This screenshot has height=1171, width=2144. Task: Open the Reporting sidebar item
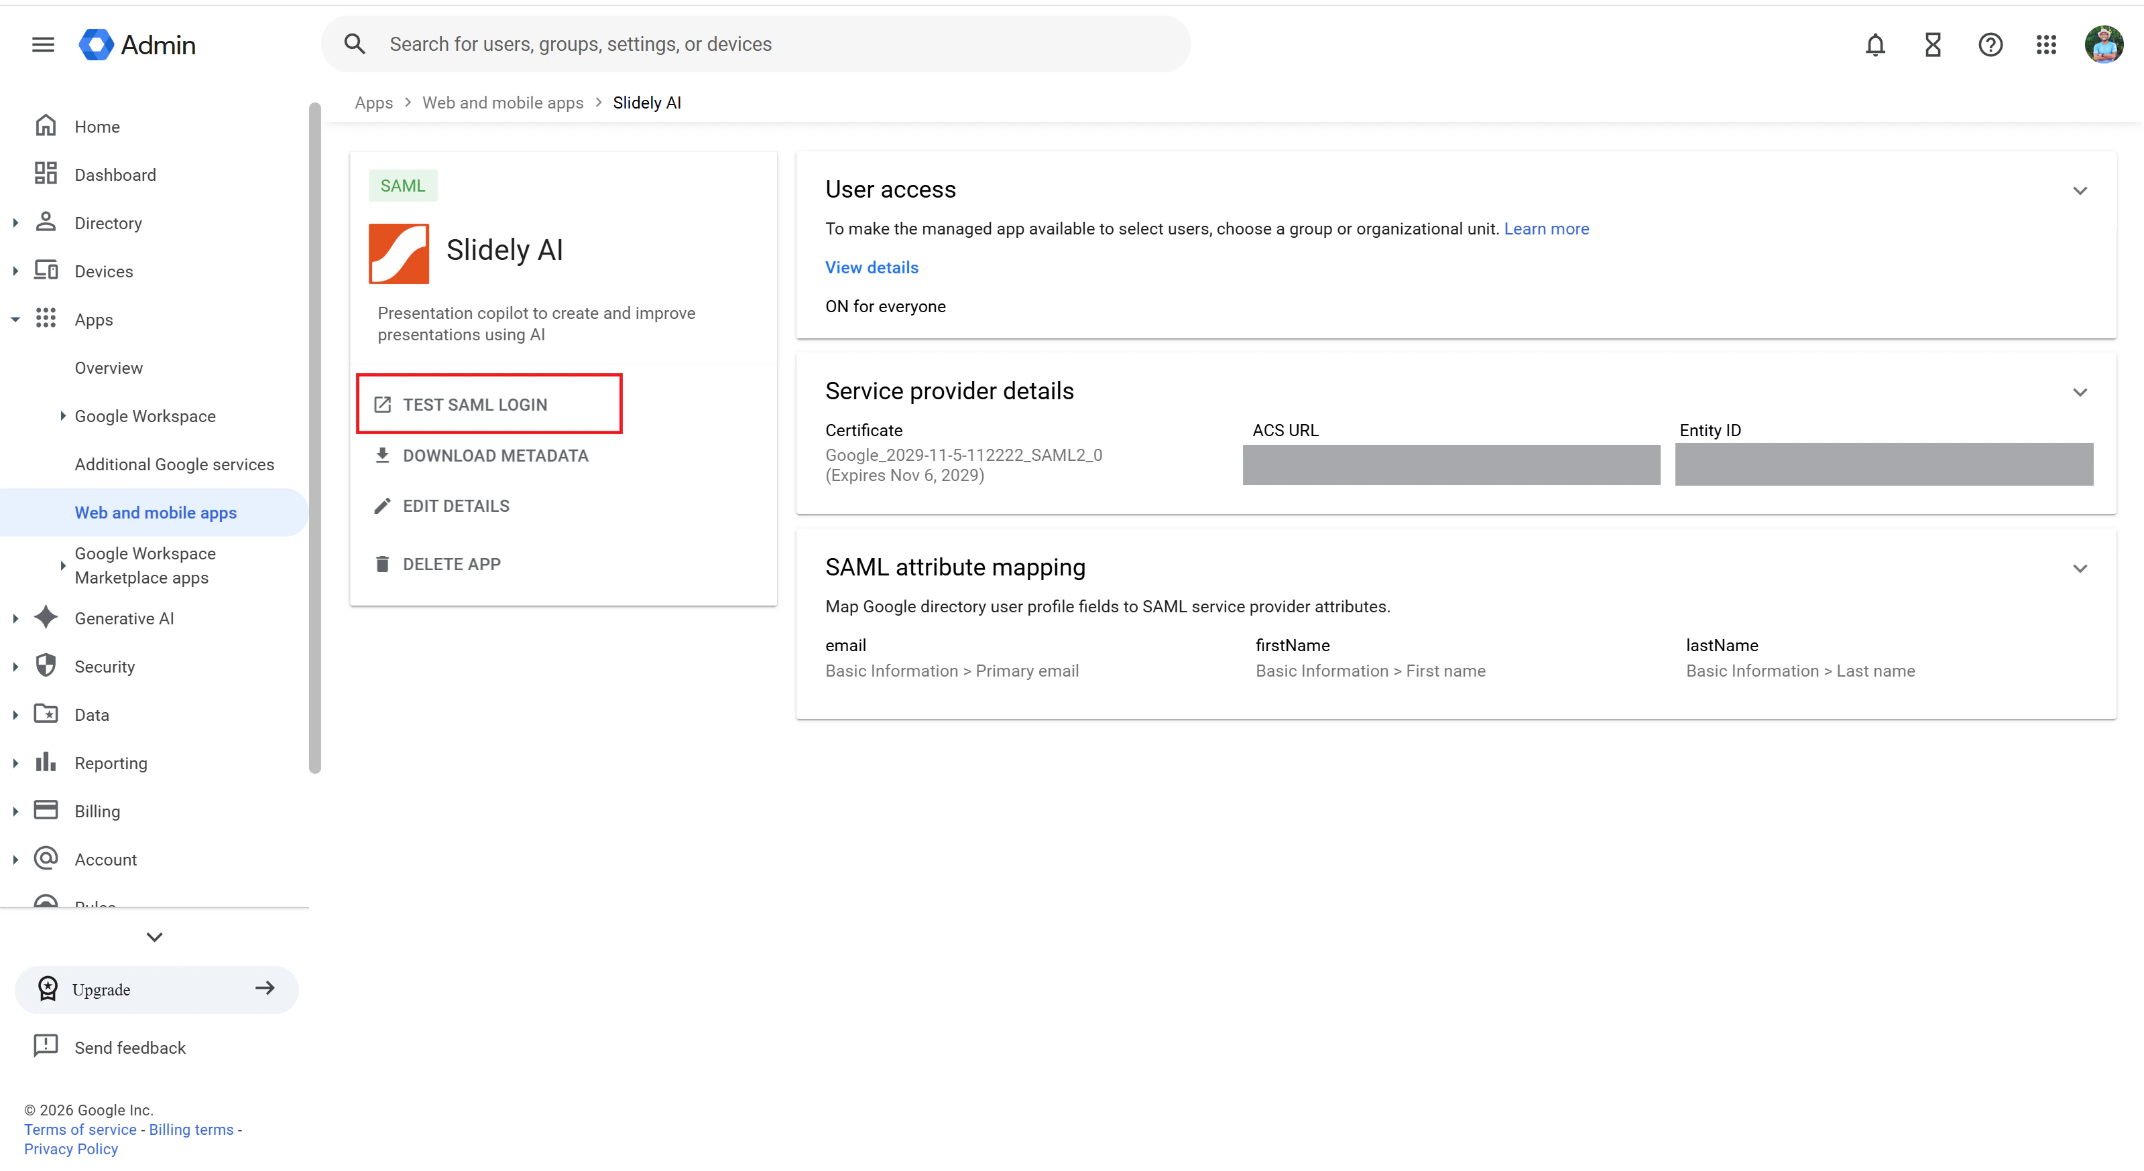tap(111, 762)
